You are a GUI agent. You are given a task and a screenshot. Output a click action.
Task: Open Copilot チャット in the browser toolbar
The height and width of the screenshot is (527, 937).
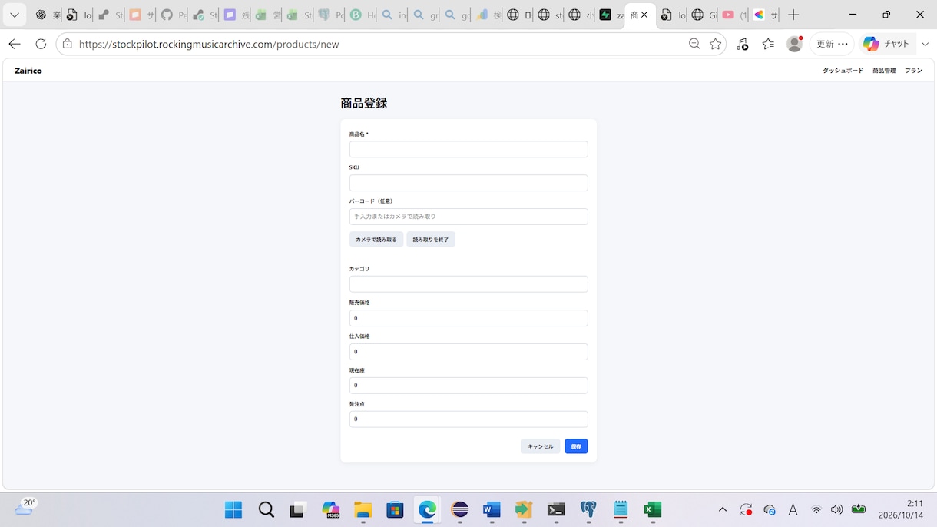coord(886,44)
